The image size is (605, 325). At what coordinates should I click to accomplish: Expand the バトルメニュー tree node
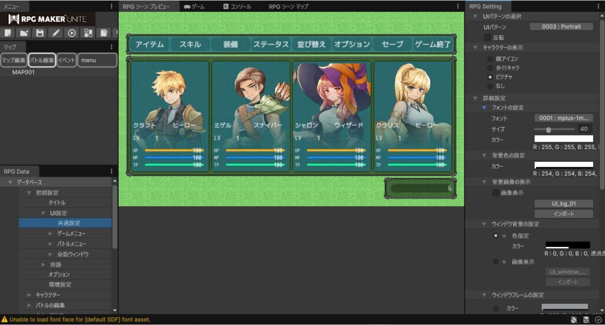tap(51, 244)
